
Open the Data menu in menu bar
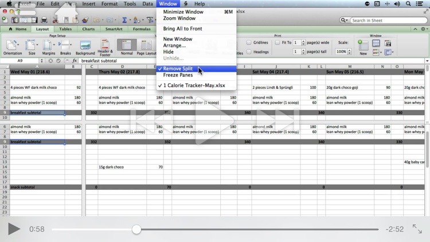(x=147, y=4)
